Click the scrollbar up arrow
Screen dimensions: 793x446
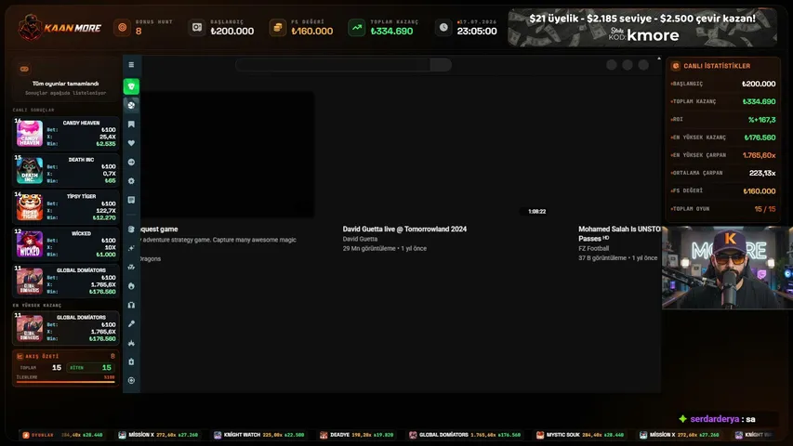coord(658,59)
